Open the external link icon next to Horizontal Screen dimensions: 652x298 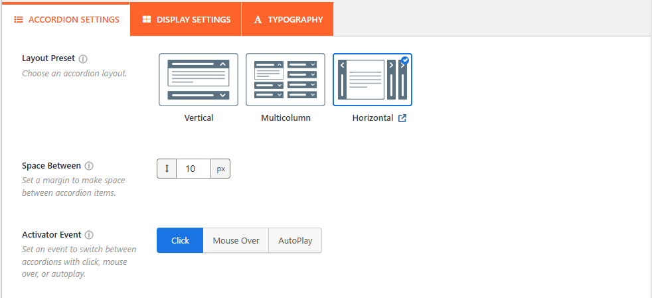pyautogui.click(x=402, y=118)
